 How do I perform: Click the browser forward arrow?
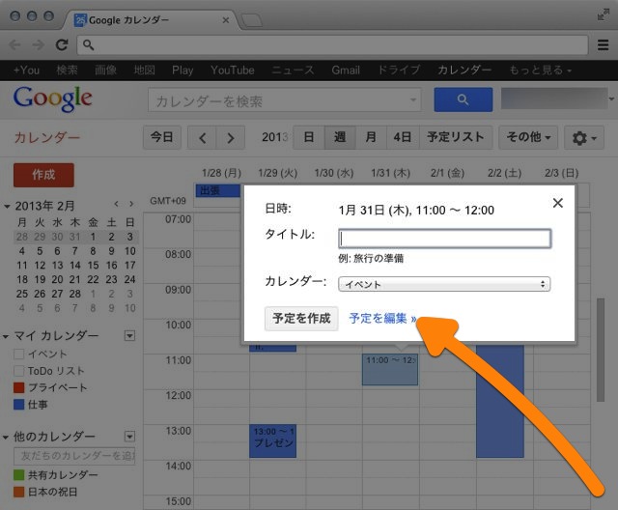39,45
